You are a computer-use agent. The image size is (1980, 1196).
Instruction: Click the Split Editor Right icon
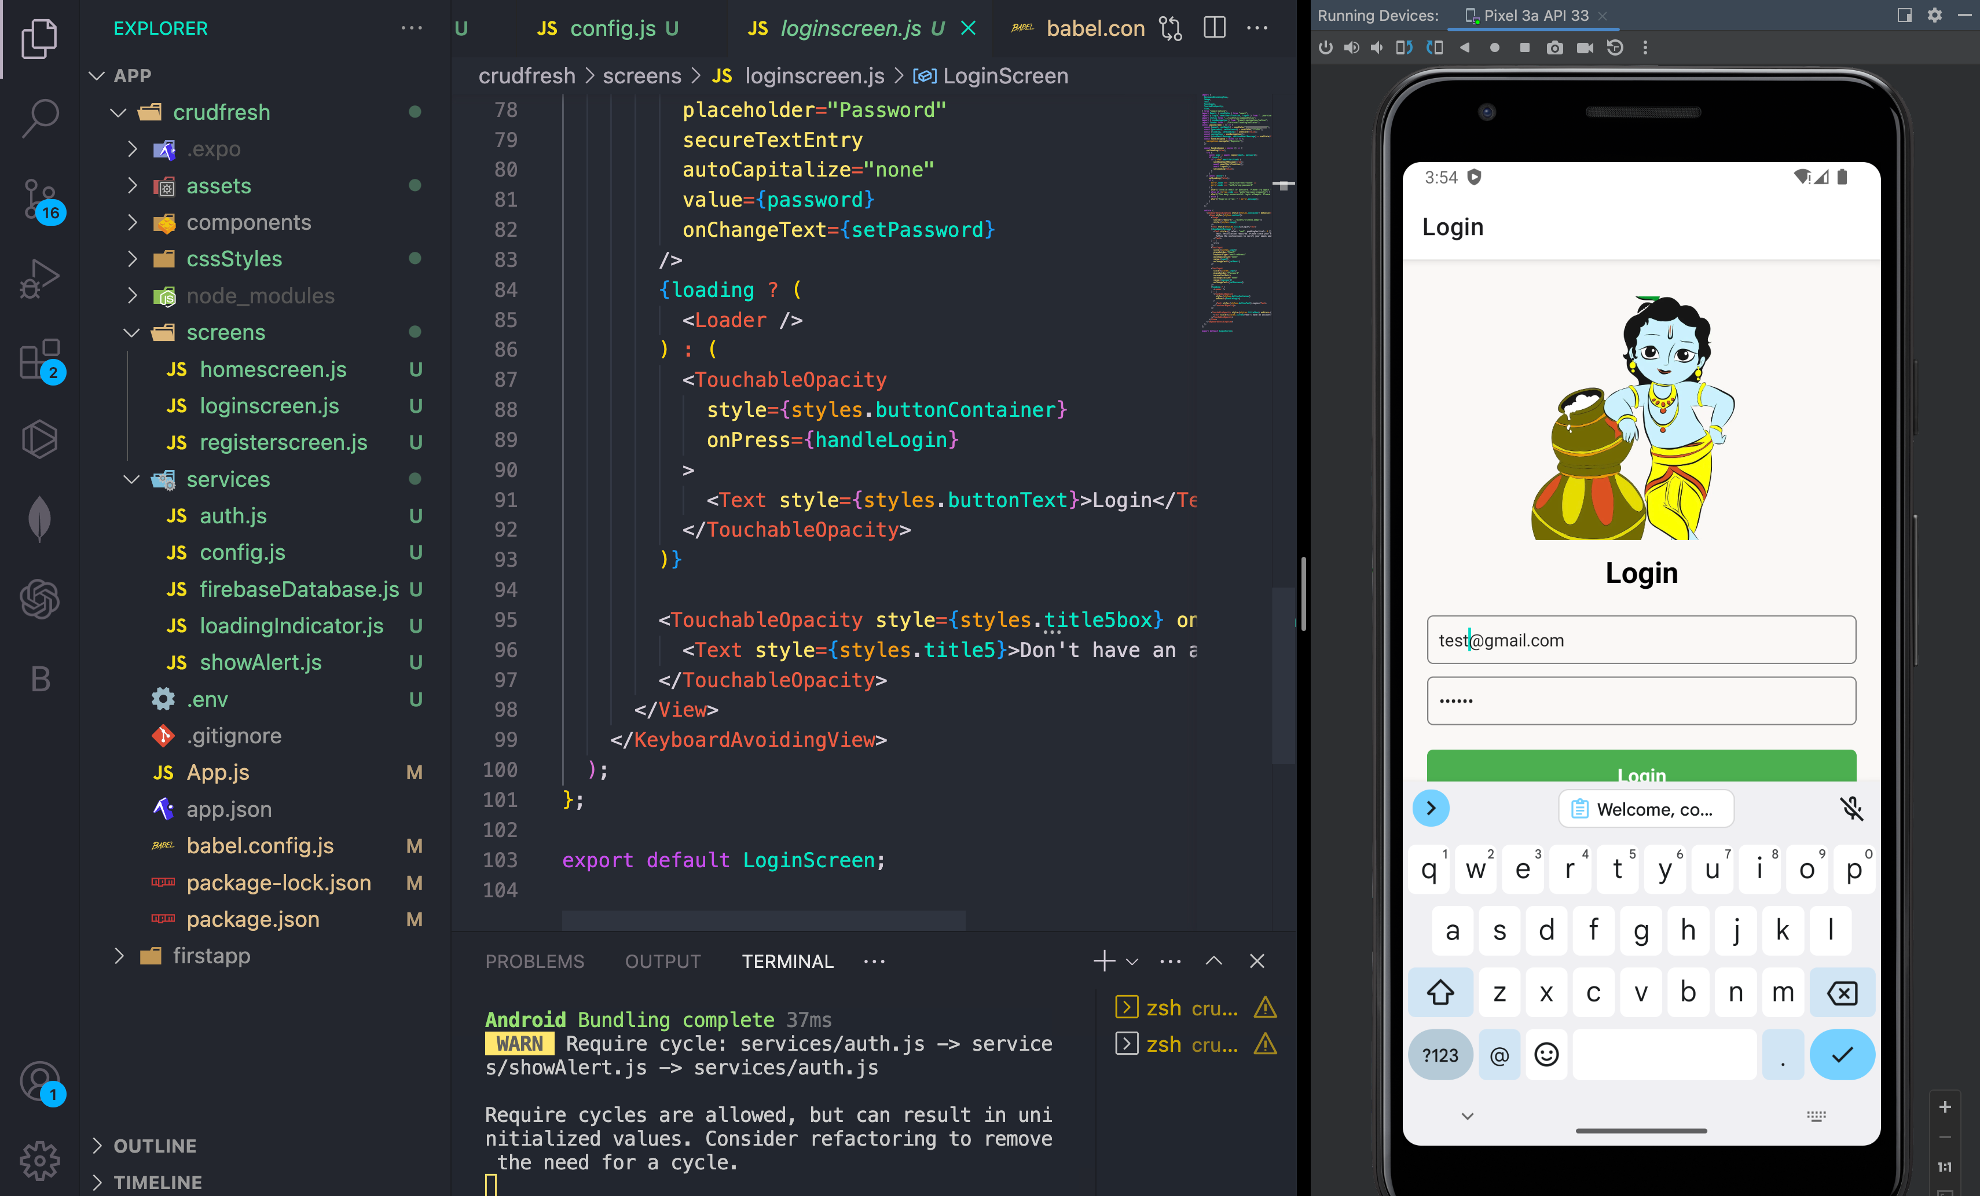coord(1214,28)
